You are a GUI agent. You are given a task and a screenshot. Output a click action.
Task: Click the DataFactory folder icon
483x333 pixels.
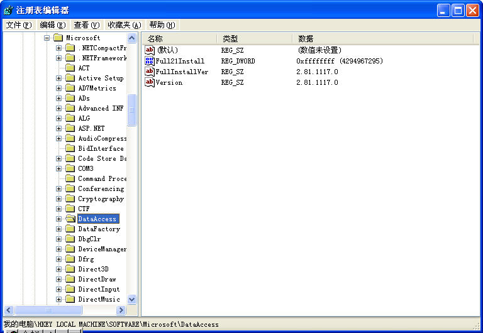(x=70, y=229)
